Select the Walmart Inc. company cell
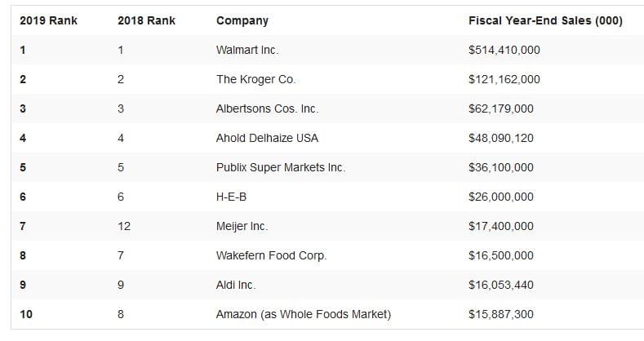This screenshot has height=341, width=644. pyautogui.click(x=247, y=50)
